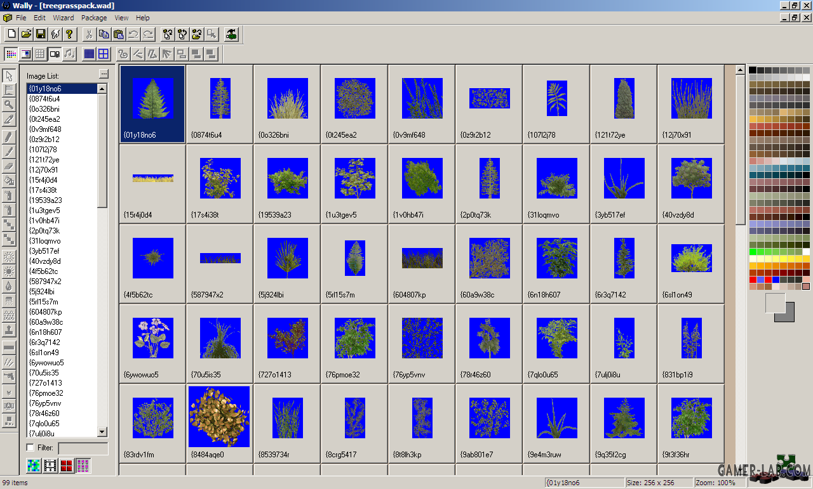
Task: Click the thumbnail area vertical scrollbar thumb
Action: pyautogui.click(x=740, y=148)
